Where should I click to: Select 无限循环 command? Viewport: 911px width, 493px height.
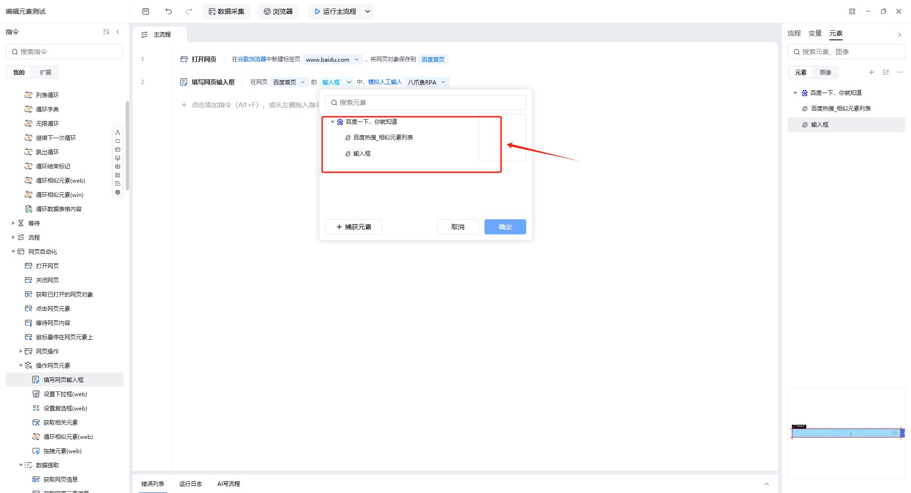[x=47, y=123]
